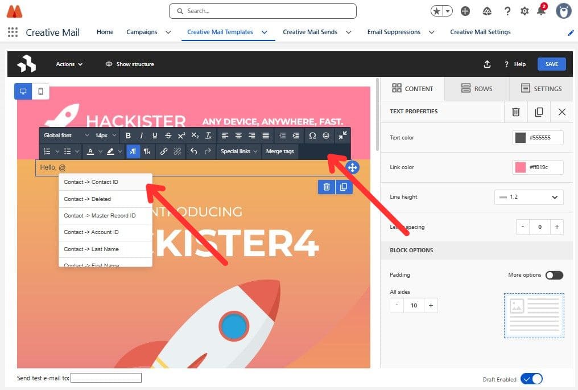Apply strikethrough formatting
The height and width of the screenshot is (390, 578).
[x=168, y=136]
